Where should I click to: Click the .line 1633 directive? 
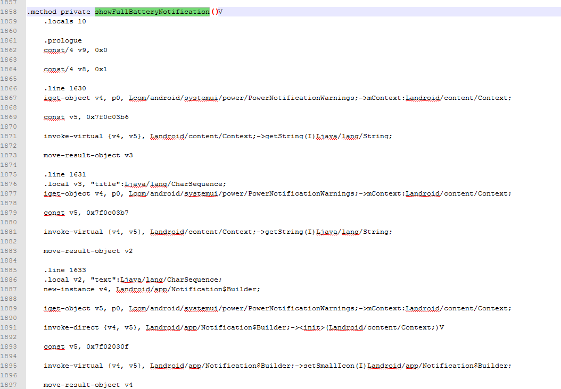[x=64, y=270]
